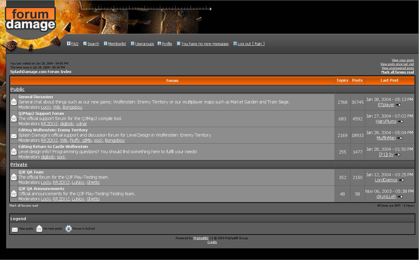Click the Usergroups icon
The height and width of the screenshot is (260, 419).
point(133,44)
